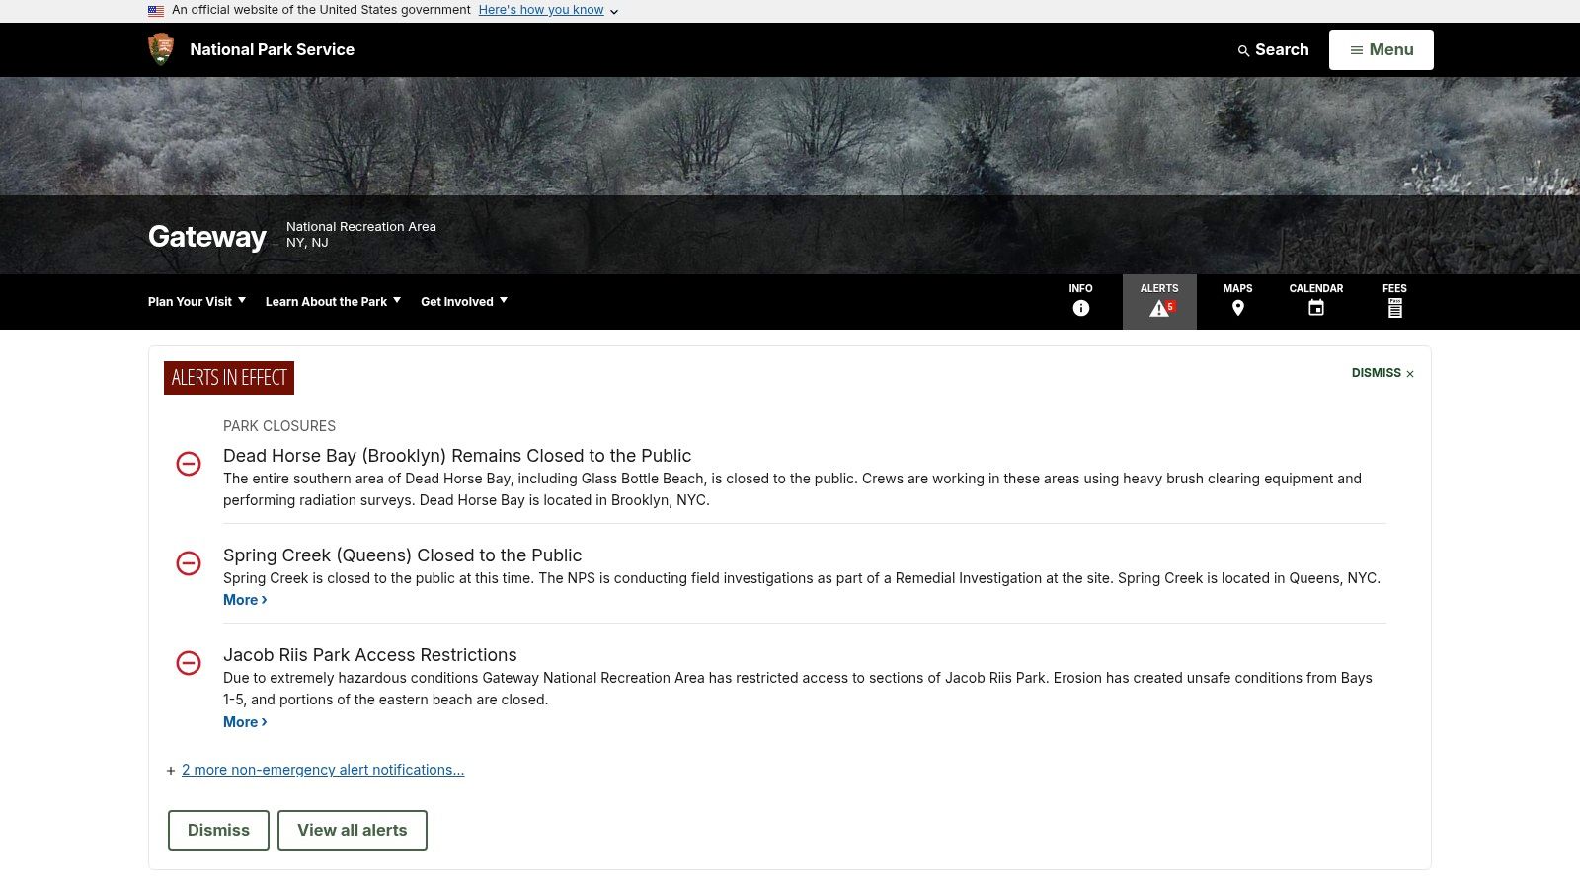
Task: Click the National Park Service title link
Action: (x=272, y=49)
